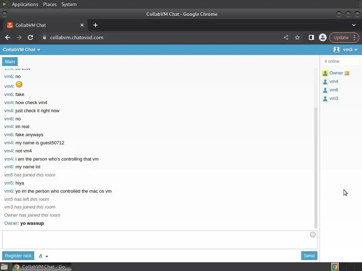Click the show desktop icon in bottom panel
Screen dimensions: 362x271
pos(4,267)
